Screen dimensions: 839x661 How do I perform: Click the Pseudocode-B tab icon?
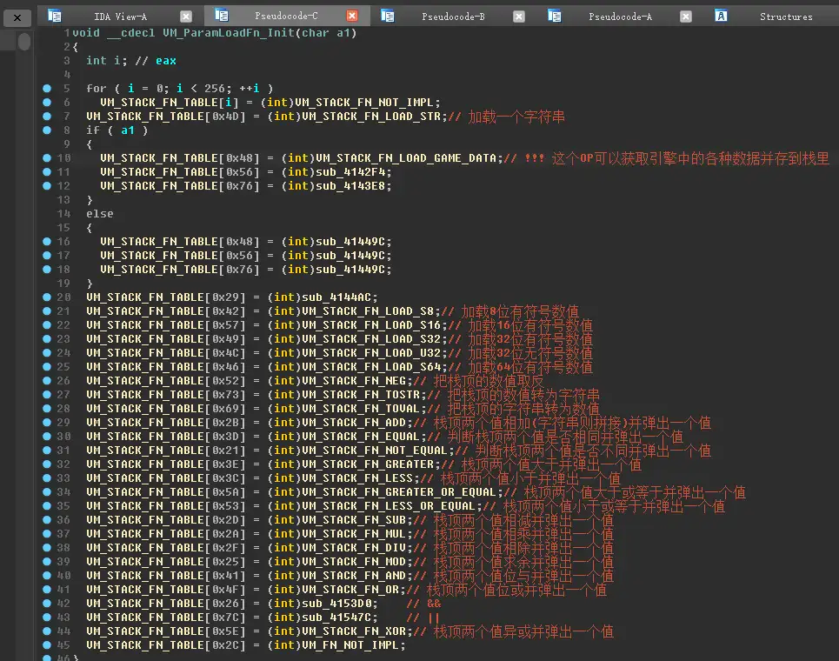pos(388,16)
